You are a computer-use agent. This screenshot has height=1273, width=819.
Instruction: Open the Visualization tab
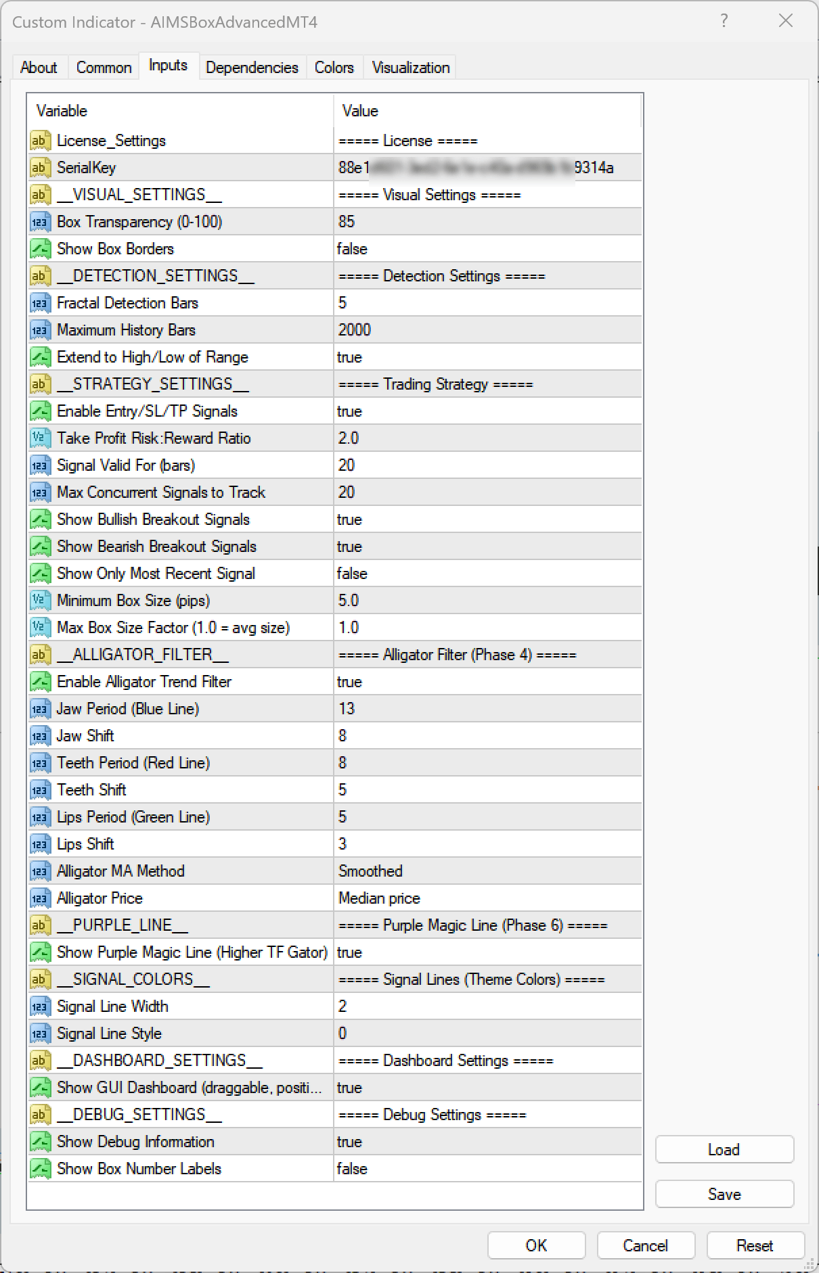pos(410,68)
